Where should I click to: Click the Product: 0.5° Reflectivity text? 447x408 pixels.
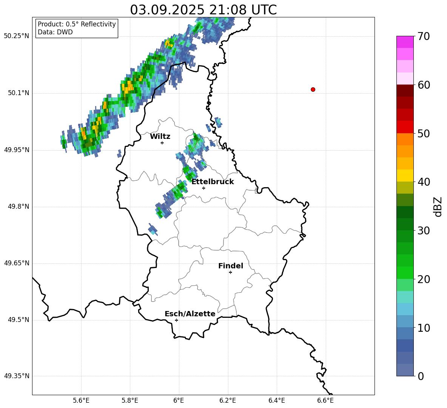(x=77, y=24)
